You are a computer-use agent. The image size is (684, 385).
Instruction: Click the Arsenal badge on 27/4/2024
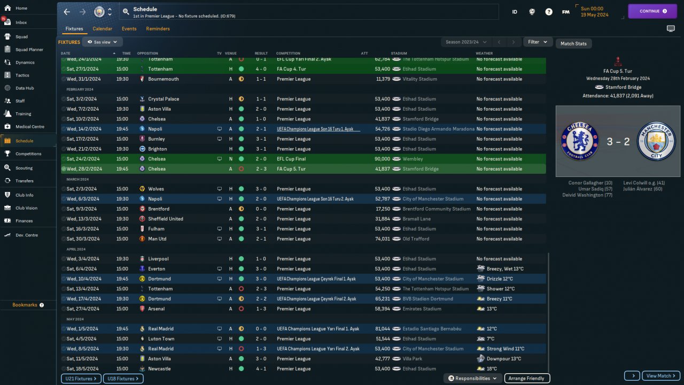click(142, 309)
